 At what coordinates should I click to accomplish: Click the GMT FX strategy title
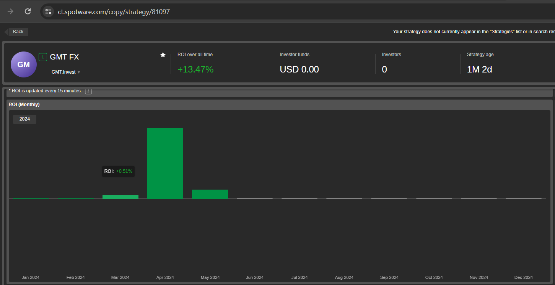(64, 57)
